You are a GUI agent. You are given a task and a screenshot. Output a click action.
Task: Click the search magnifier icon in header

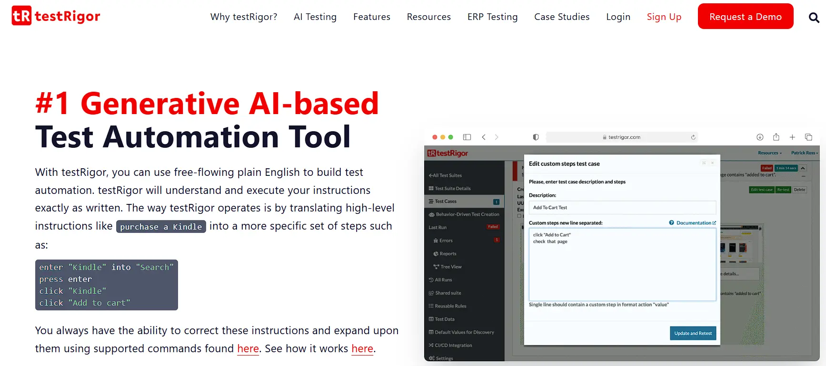pyautogui.click(x=814, y=18)
